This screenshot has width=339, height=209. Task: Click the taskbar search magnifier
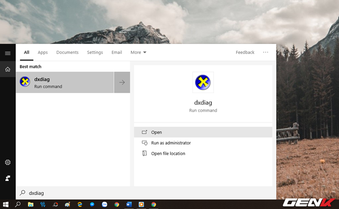pos(17,204)
